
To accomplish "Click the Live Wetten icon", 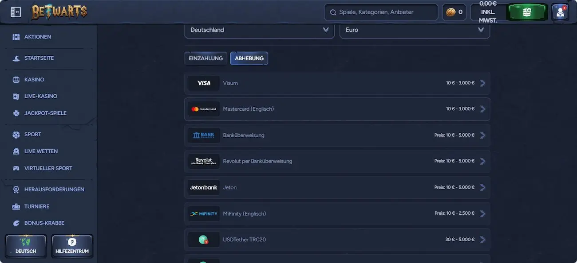I will click(x=16, y=151).
